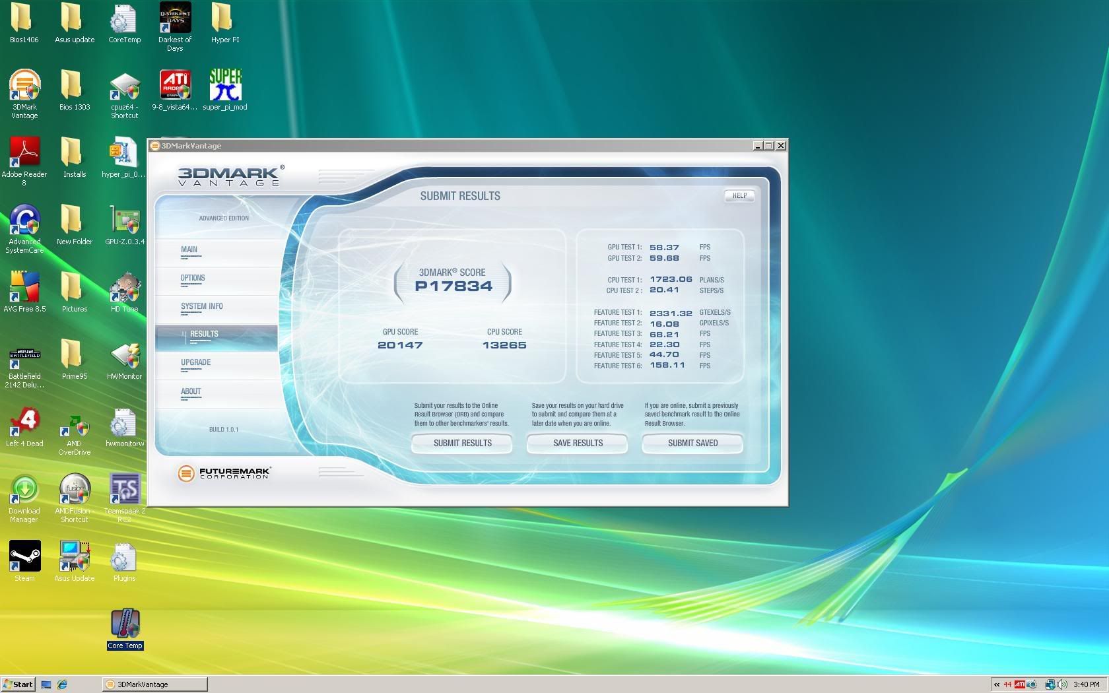
Task: Expand hidden tray icons chevron
Action: 997,684
